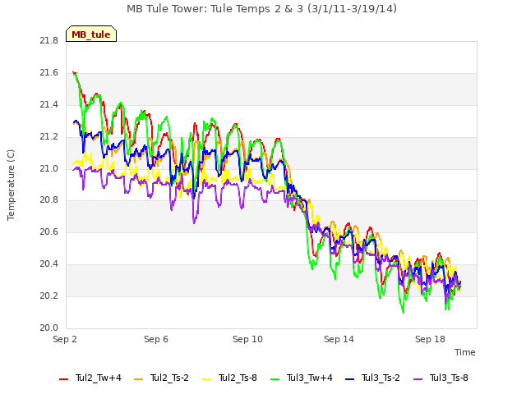This screenshot has height=394, width=526.
Task: Click the red Tul2_Tw+4 legend swatch
Action: 63,379
